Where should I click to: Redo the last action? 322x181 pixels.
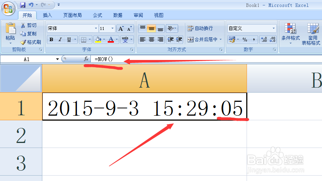click(43, 5)
